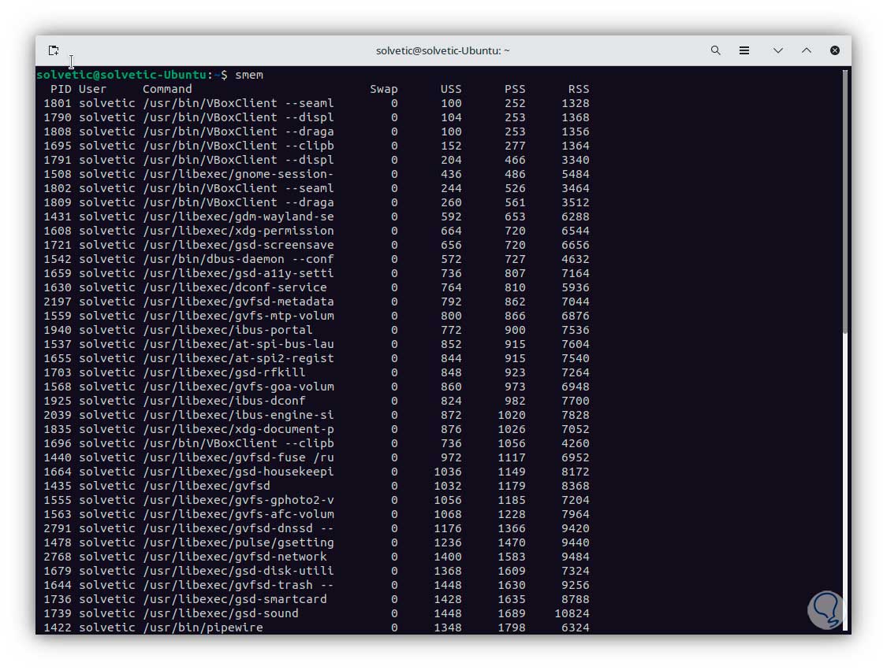
Task: Click the PSS column header
Action: coord(515,89)
